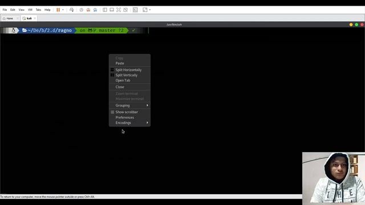Open the Help menu
Viewport: 365px width, 205px height.
[x=47, y=10]
